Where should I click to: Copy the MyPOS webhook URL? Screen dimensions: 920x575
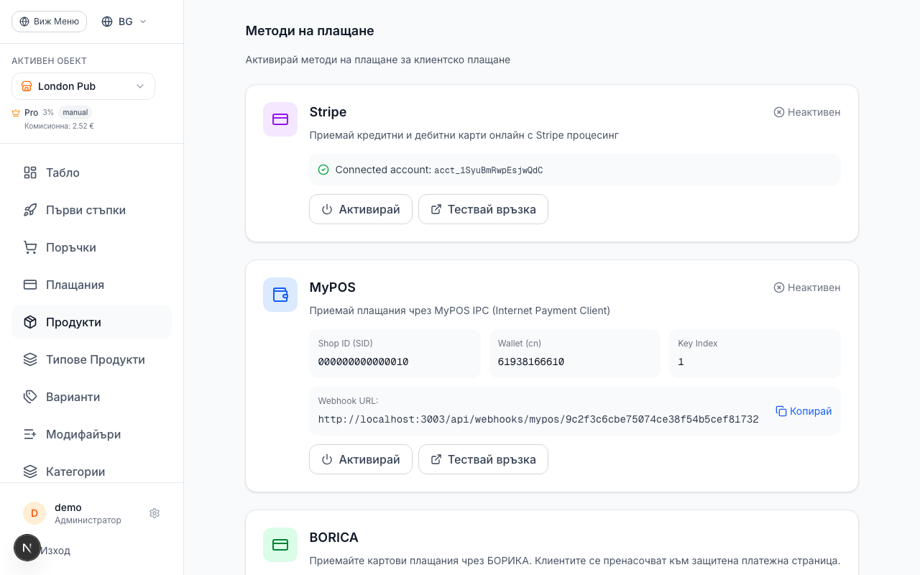(803, 411)
